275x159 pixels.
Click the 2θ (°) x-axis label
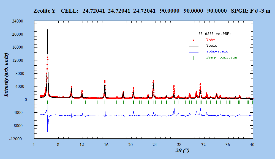(182, 150)
